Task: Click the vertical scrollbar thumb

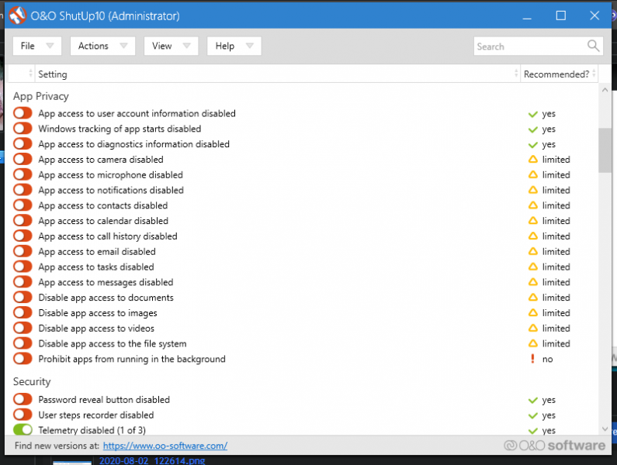Action: tap(605, 150)
